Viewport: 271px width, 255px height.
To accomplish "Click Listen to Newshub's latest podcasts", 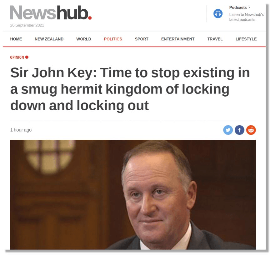I will (x=246, y=17).
